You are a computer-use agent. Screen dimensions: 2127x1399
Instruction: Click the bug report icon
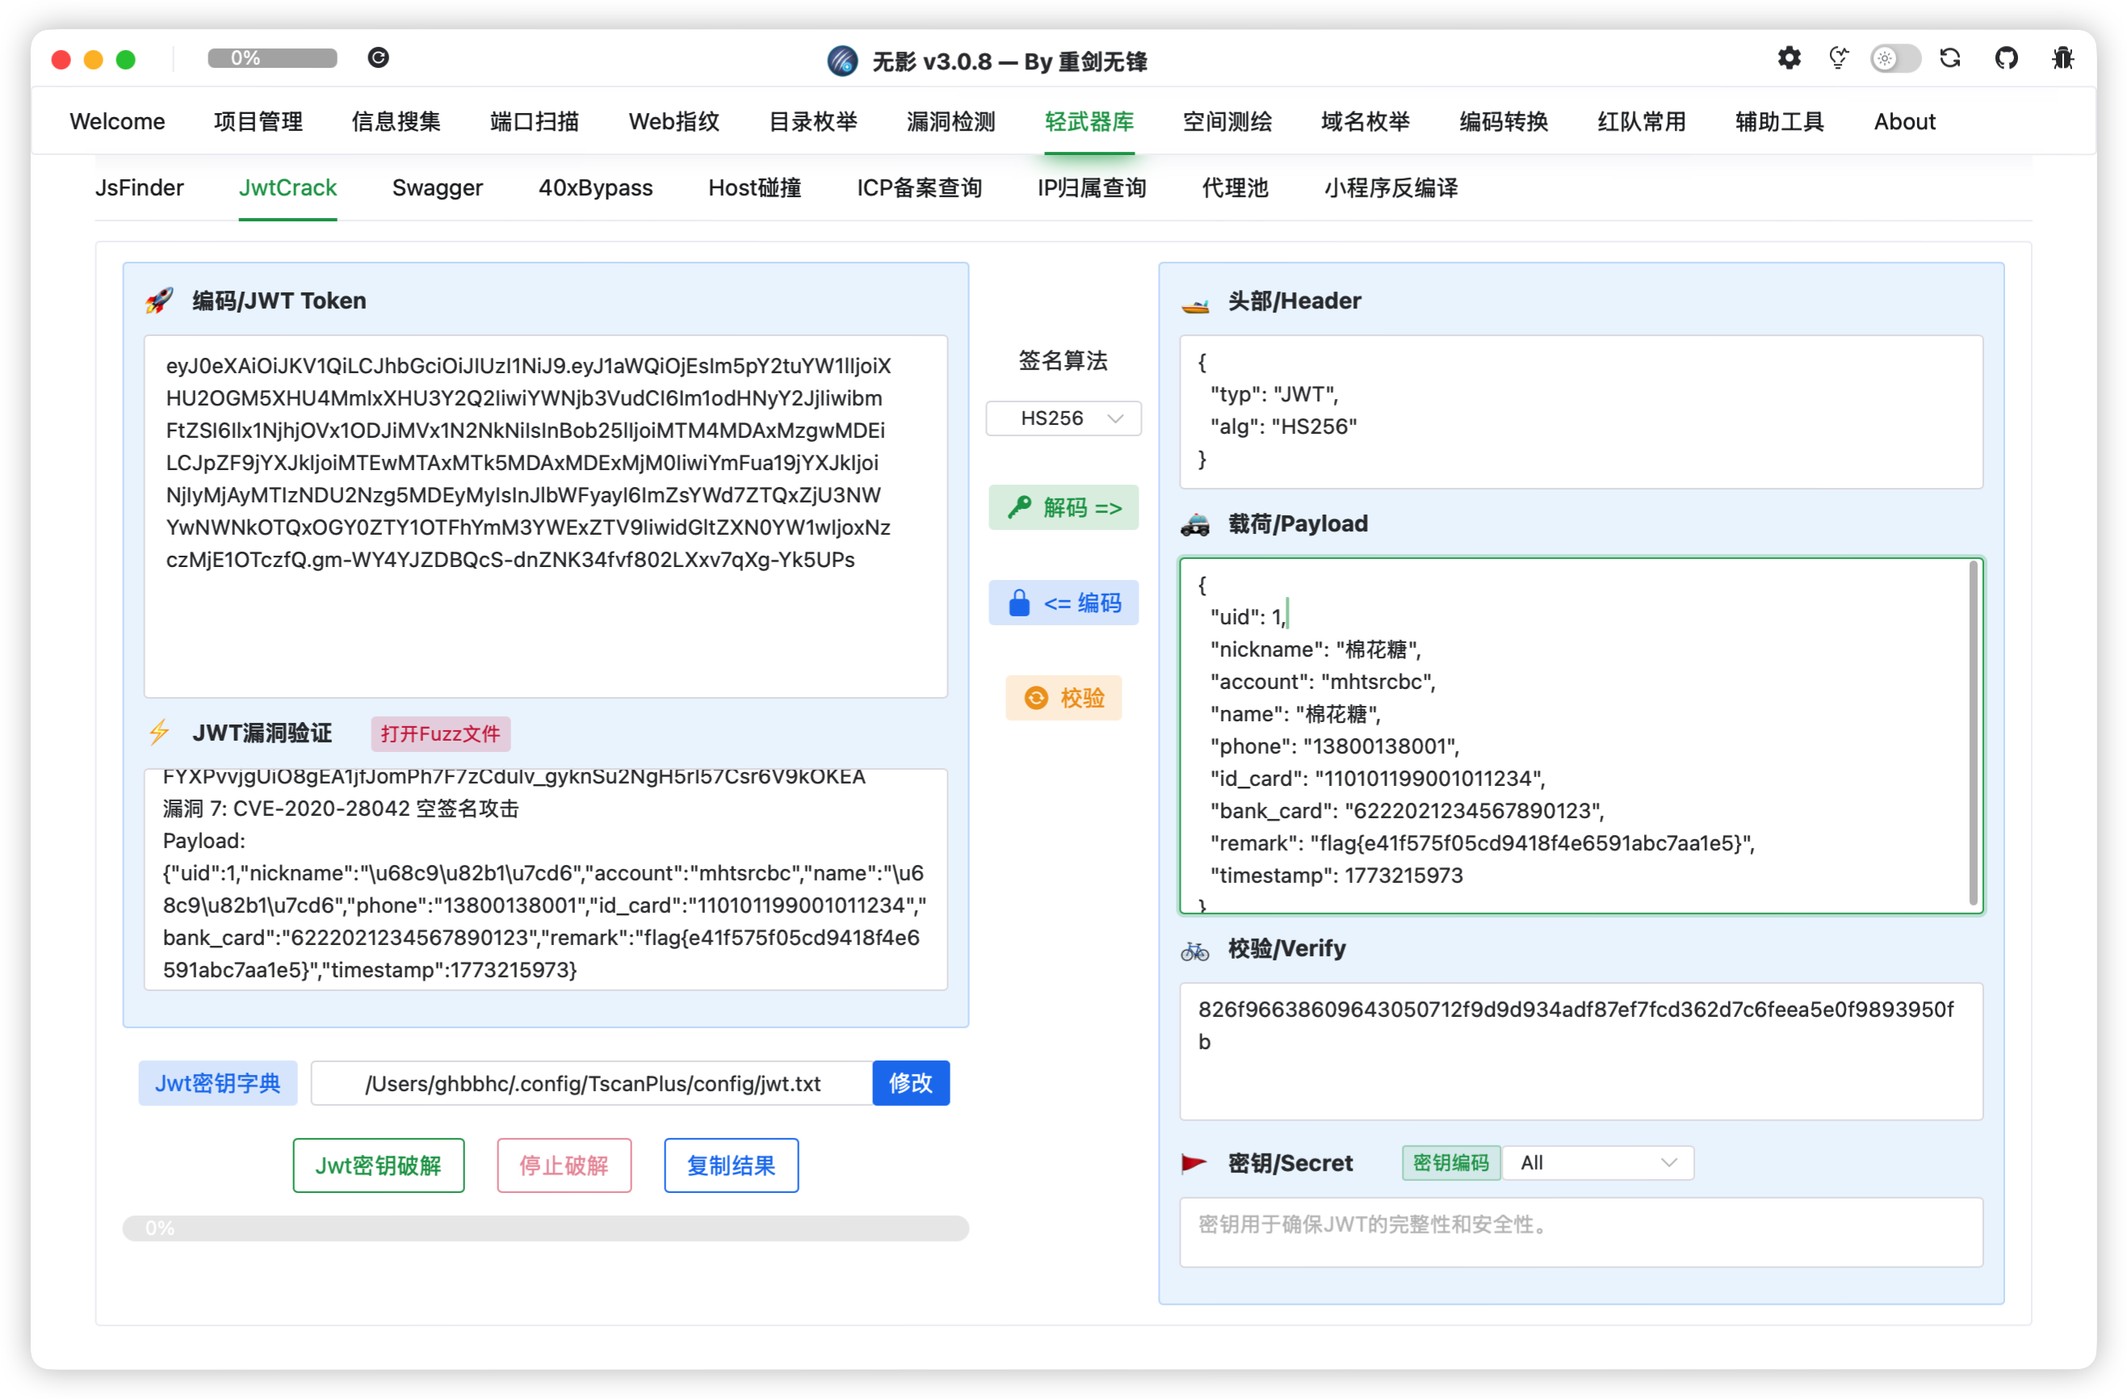[x=2062, y=59]
